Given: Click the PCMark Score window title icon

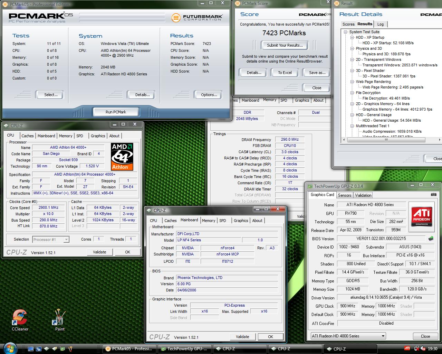Looking at the screenshot, I should coord(238,3).
